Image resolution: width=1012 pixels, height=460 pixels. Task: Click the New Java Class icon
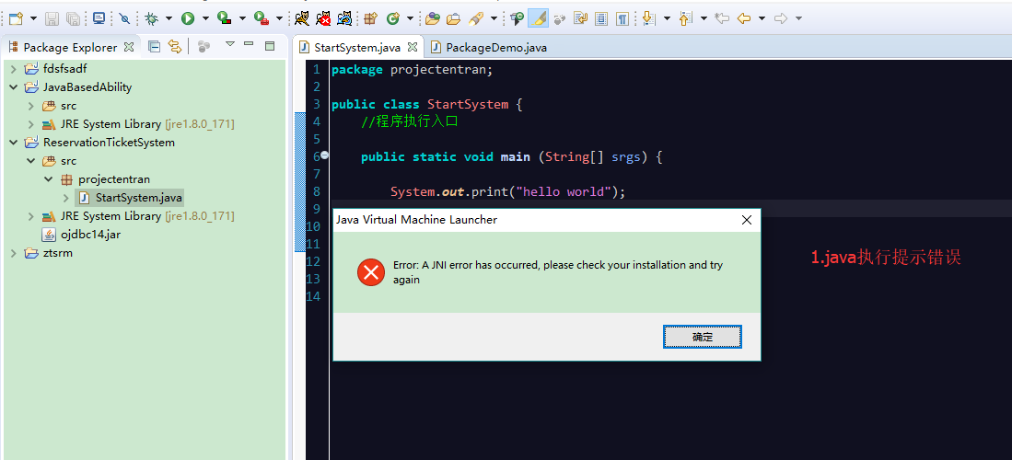pyautogui.click(x=392, y=18)
